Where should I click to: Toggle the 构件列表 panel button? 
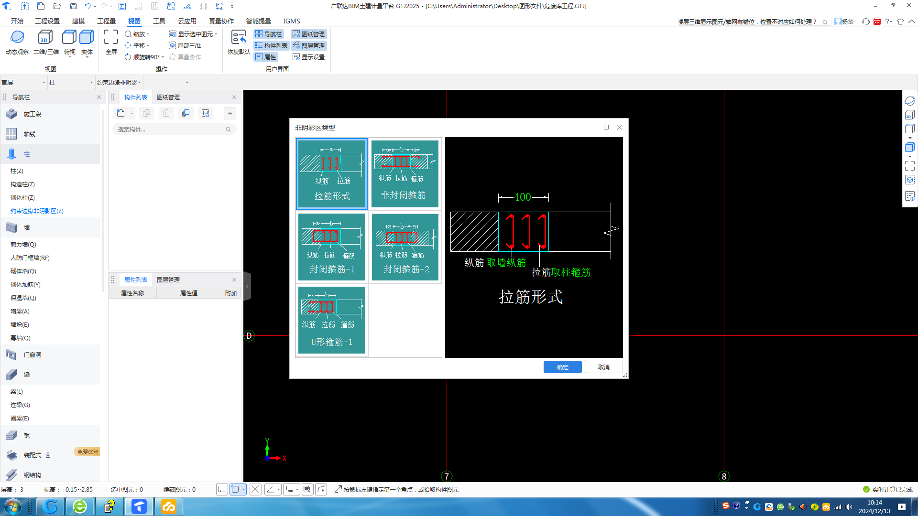click(271, 45)
